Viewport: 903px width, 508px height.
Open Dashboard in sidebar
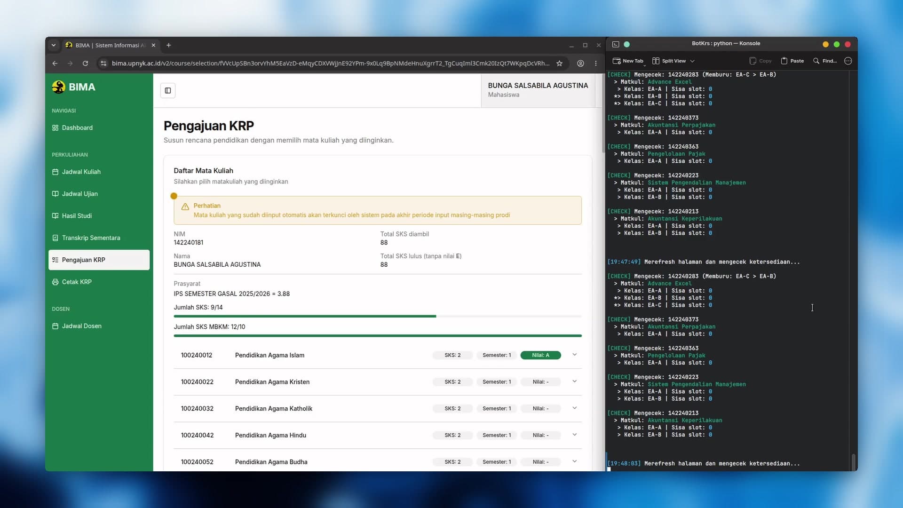click(99, 127)
